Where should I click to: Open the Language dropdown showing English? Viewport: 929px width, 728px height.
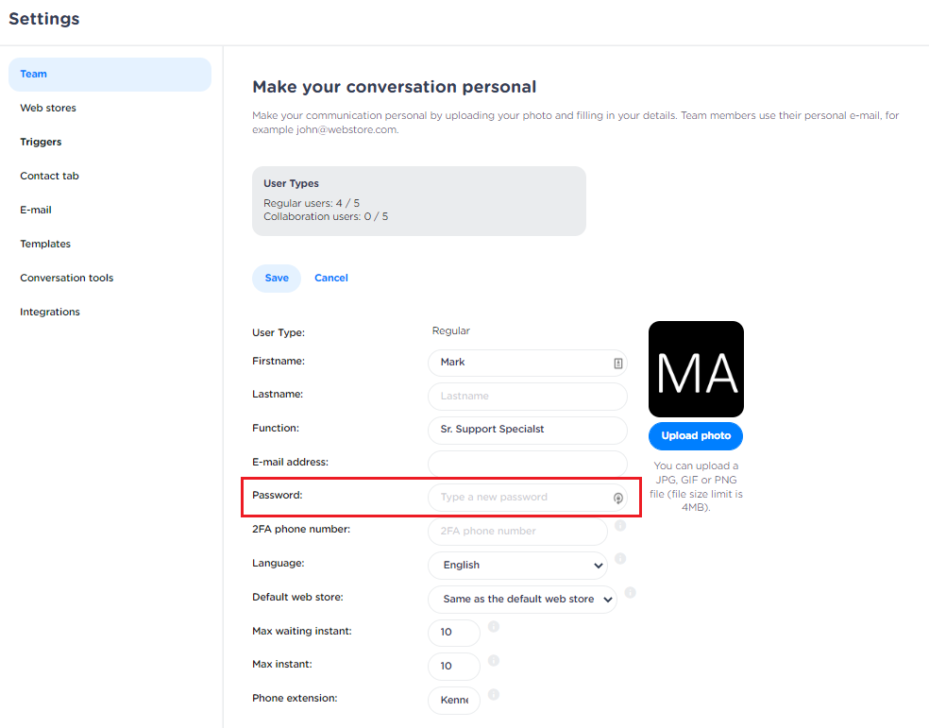click(517, 565)
